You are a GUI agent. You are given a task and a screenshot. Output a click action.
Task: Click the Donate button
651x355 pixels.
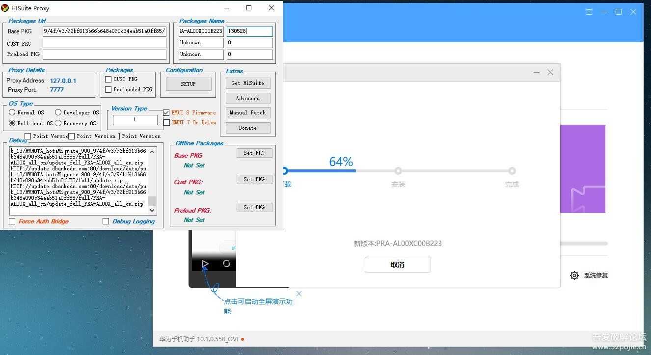[248, 128]
